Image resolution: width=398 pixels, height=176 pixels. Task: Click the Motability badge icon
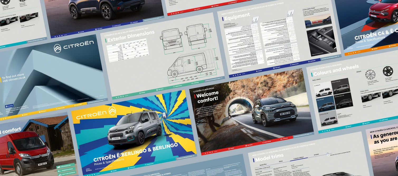pos(9,106)
